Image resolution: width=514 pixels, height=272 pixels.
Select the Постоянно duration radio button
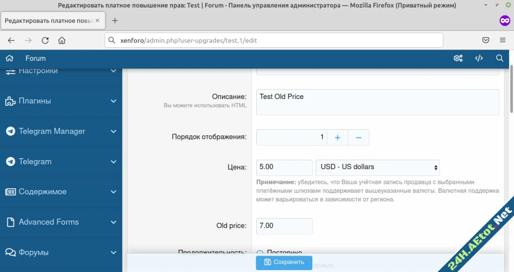260,252
